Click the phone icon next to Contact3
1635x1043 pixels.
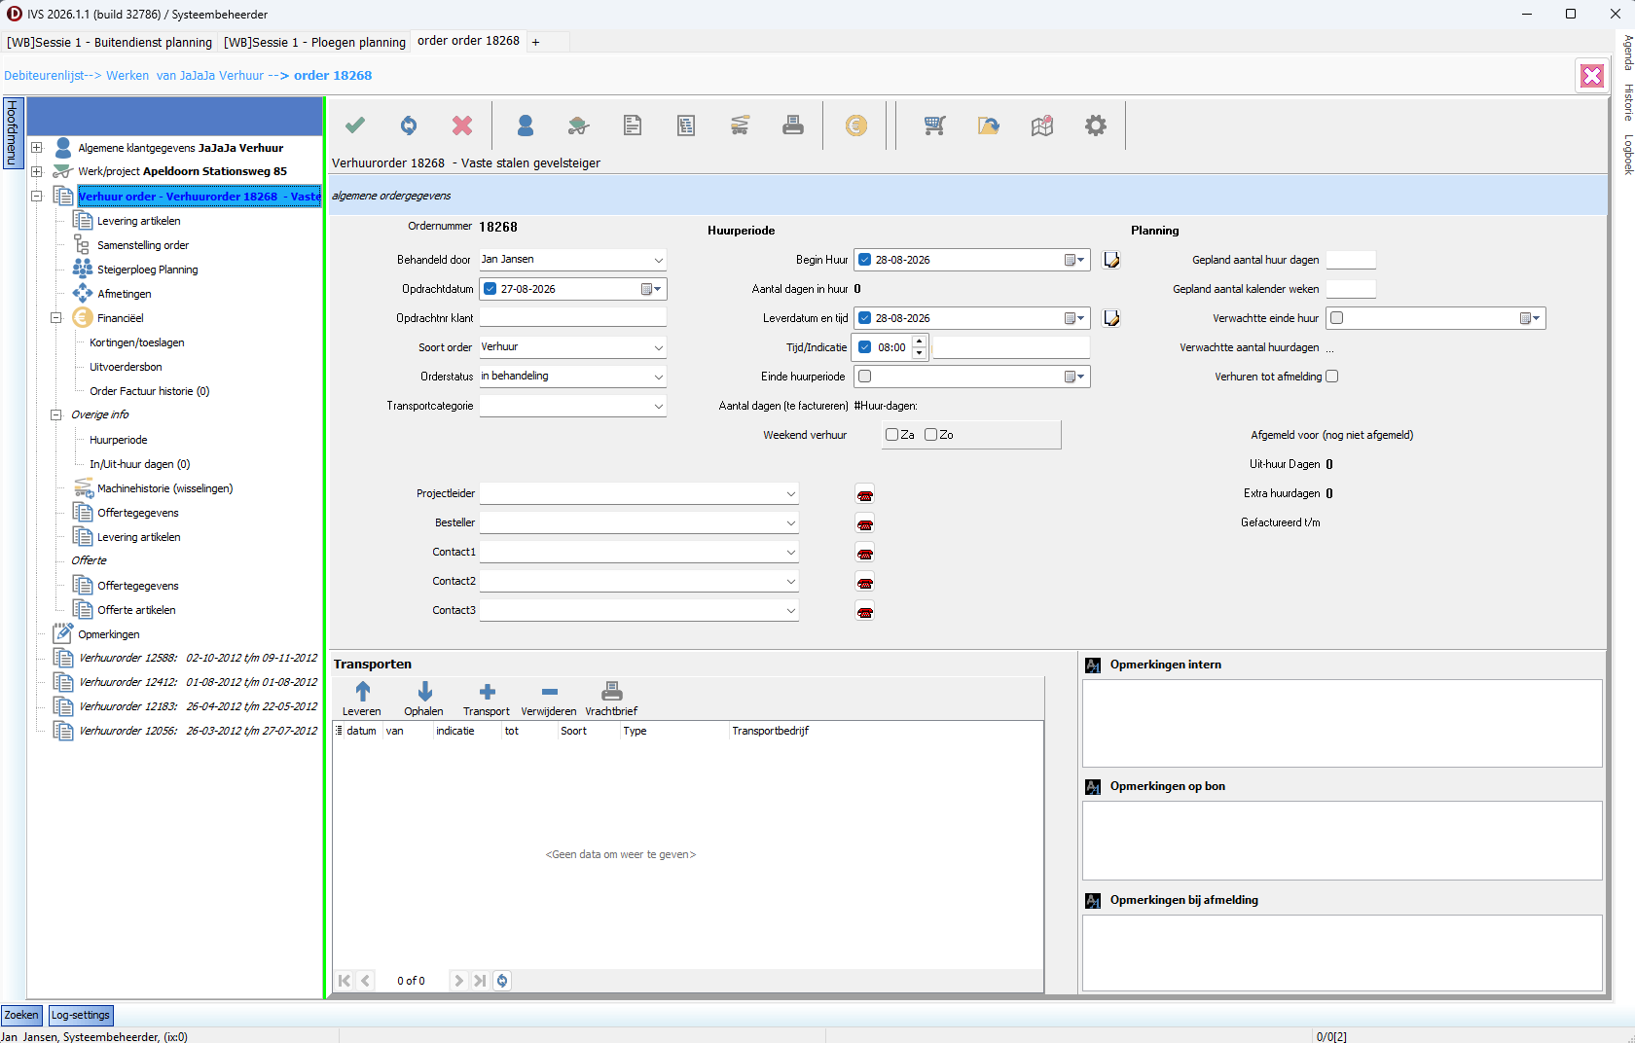pyautogui.click(x=864, y=611)
